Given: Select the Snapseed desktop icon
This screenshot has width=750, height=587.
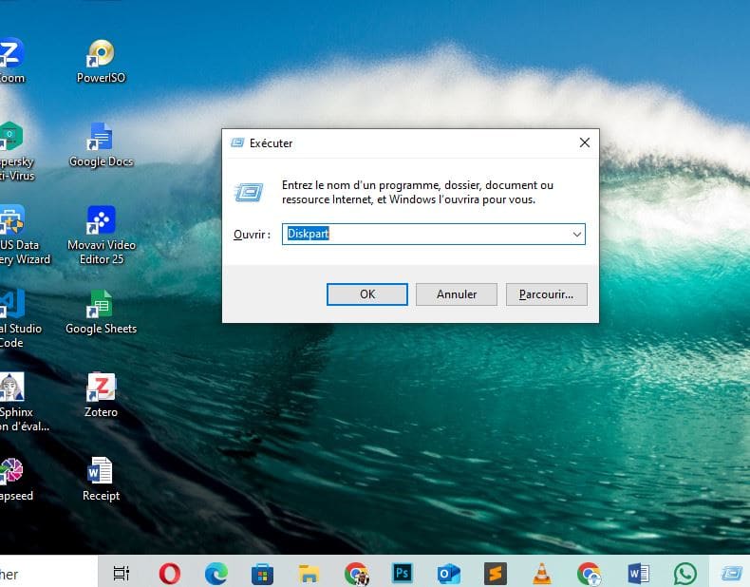Looking at the screenshot, I should 16,479.
